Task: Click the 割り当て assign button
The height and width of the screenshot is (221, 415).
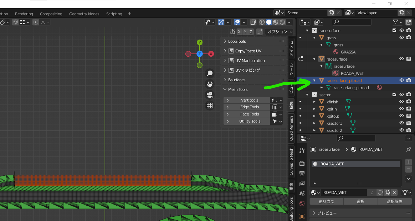Action: (x=327, y=201)
